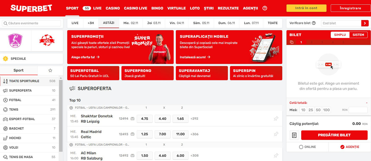The width and height of the screenshot is (371, 161).
Task: Click the Volei ball icon in sidebar
Action: tap(5, 147)
